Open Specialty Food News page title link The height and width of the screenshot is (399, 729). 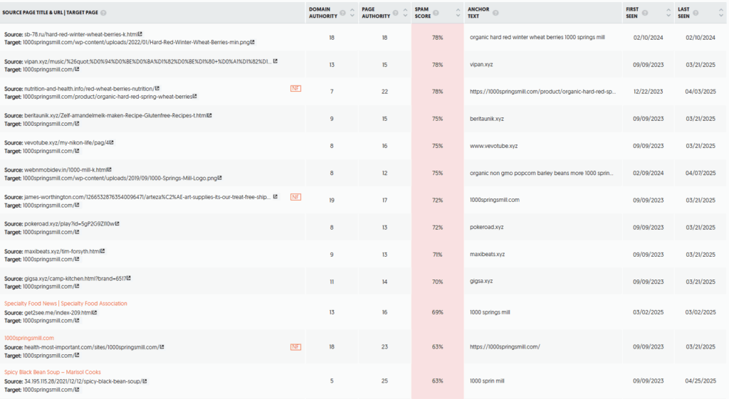click(65, 303)
